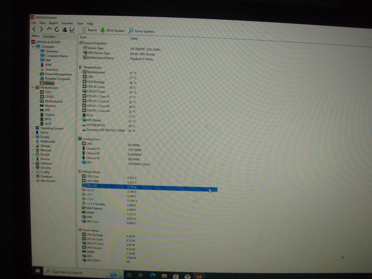The image size is (372, 279).
Task: Open Driver Updates
Action: pyautogui.click(x=142, y=31)
